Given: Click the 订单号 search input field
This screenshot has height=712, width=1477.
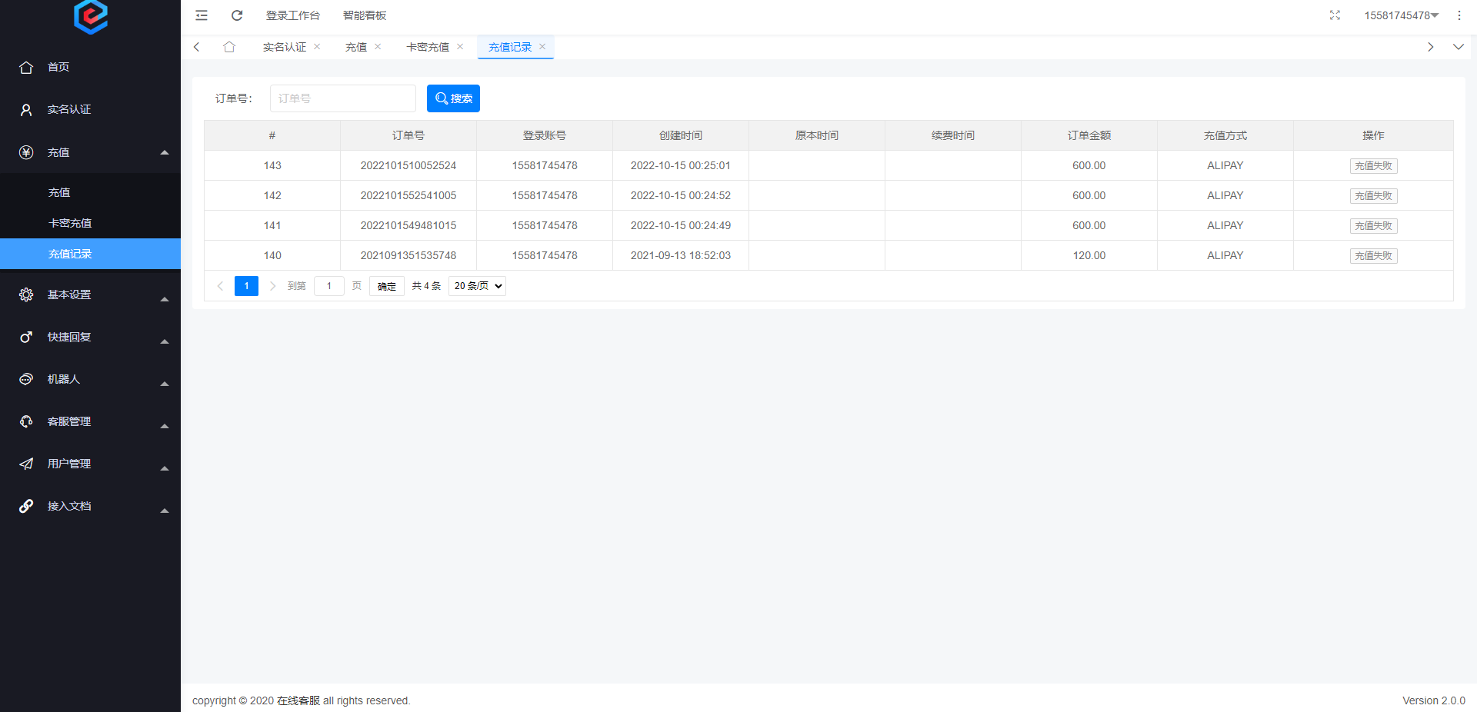Looking at the screenshot, I should coord(342,98).
